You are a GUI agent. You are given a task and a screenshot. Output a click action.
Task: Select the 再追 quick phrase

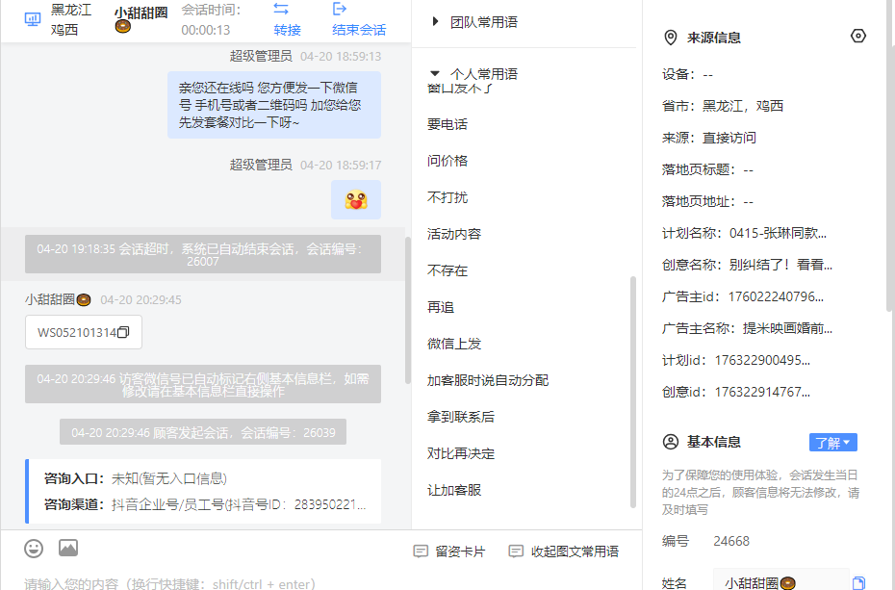tap(441, 308)
